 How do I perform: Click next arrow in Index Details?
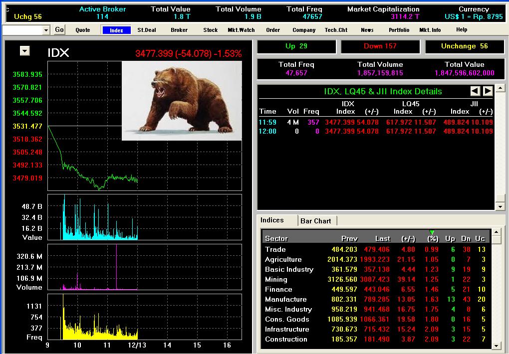pyautogui.click(x=488, y=91)
